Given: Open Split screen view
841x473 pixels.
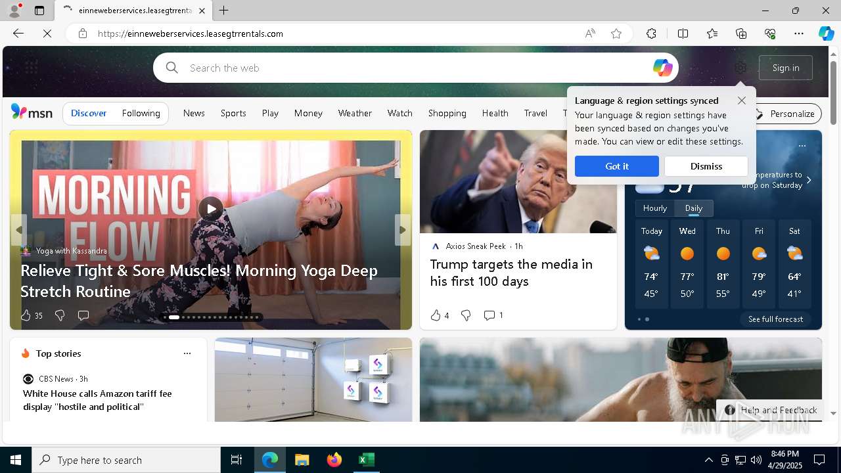Looking at the screenshot, I should click(x=683, y=34).
